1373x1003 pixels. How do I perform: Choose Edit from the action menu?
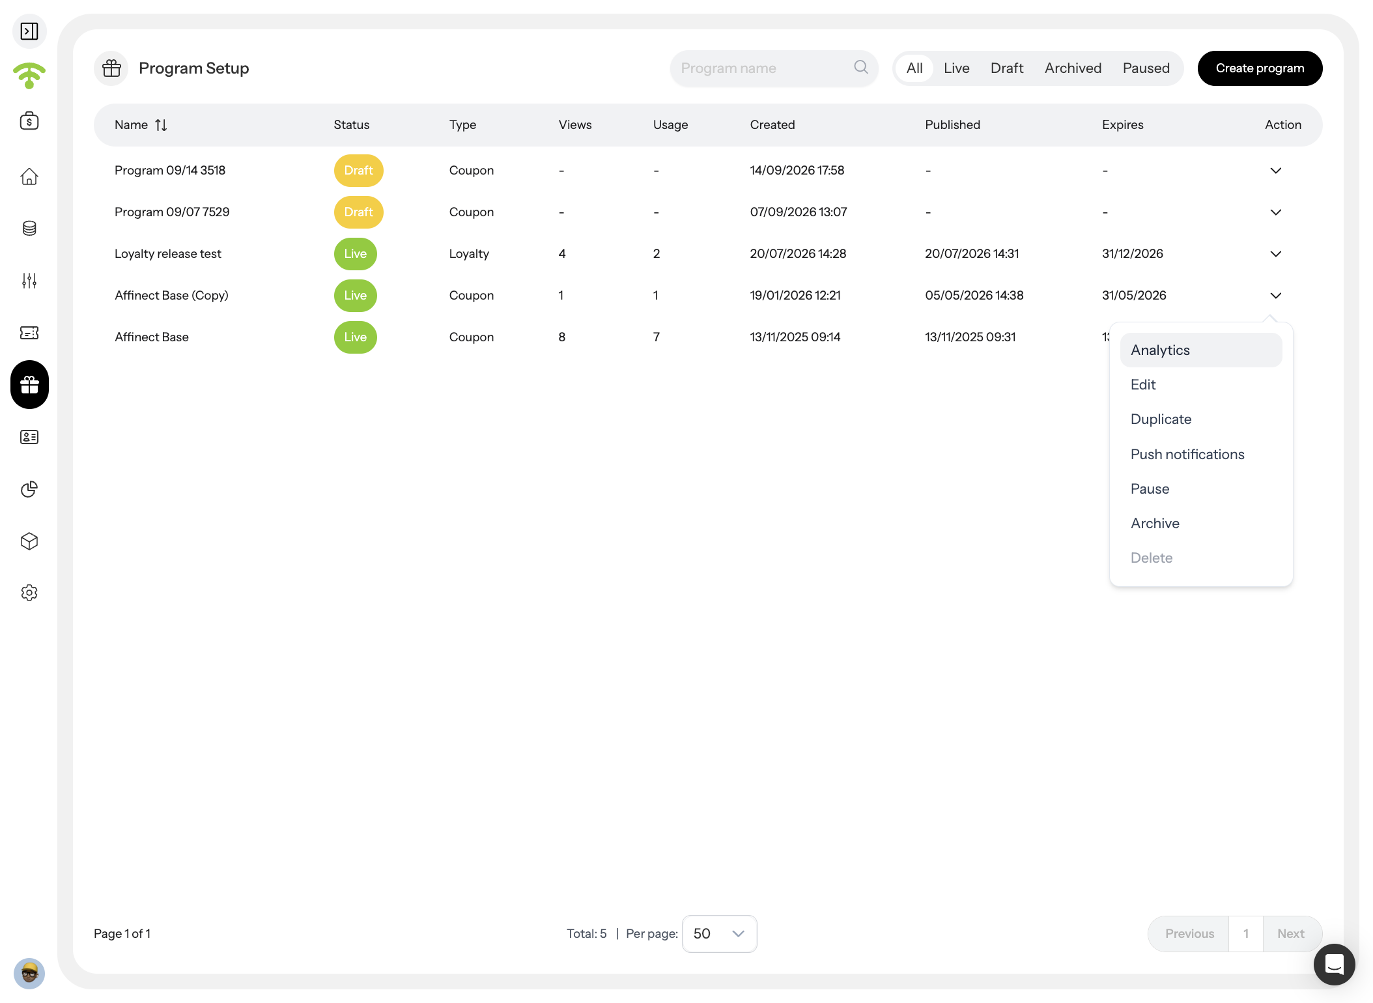point(1200,385)
